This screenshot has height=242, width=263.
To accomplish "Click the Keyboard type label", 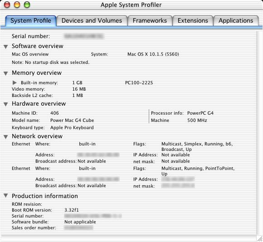I will [29, 128].
